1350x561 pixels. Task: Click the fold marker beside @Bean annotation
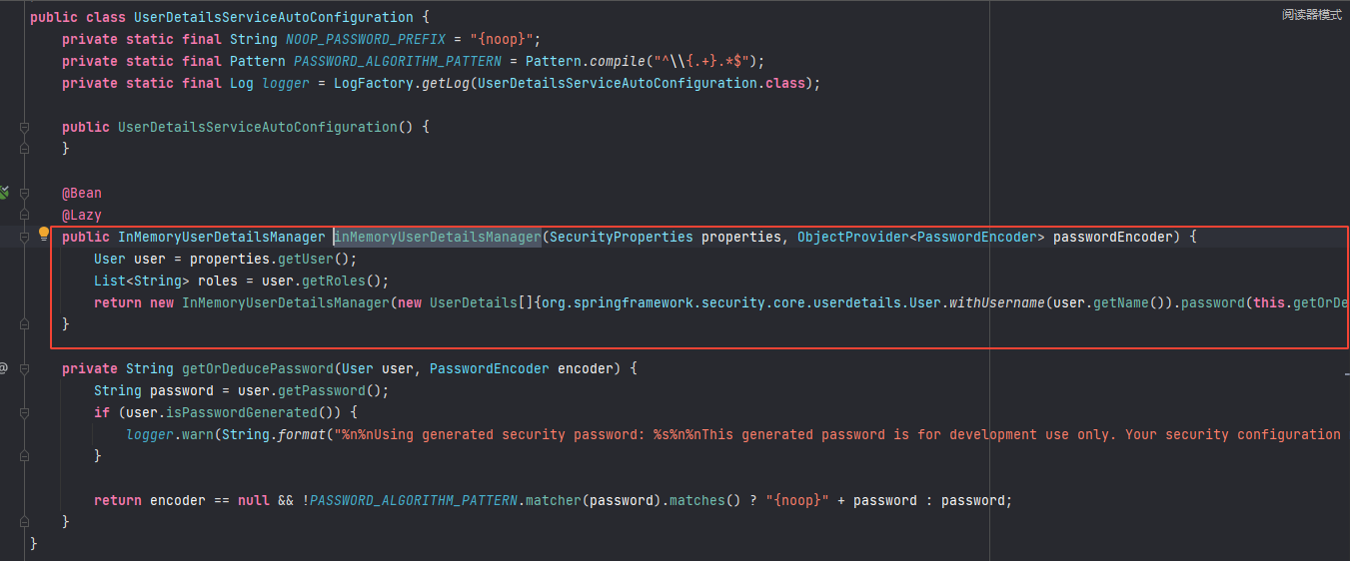point(24,193)
